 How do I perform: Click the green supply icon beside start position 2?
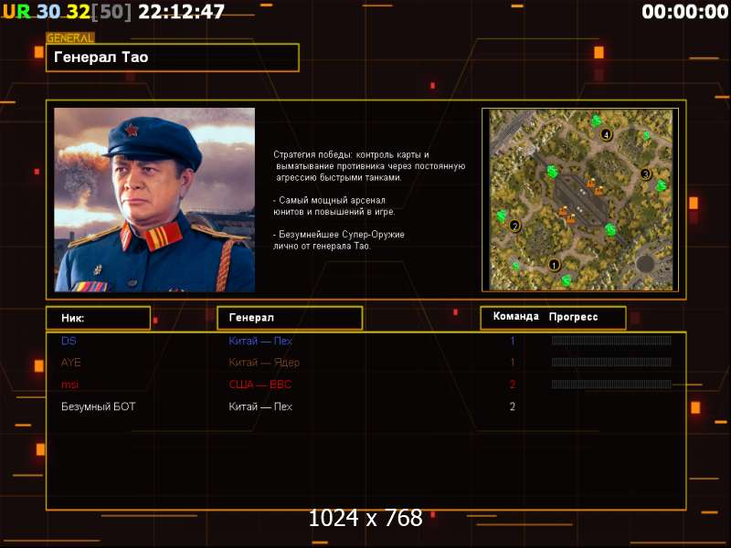[x=502, y=216]
